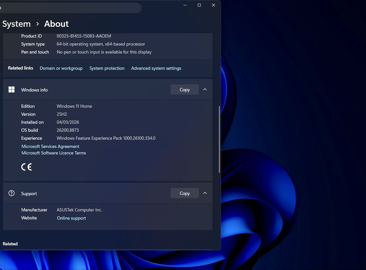This screenshot has width=366, height=270.
Task: Click the Related links label
Action: tap(20, 68)
